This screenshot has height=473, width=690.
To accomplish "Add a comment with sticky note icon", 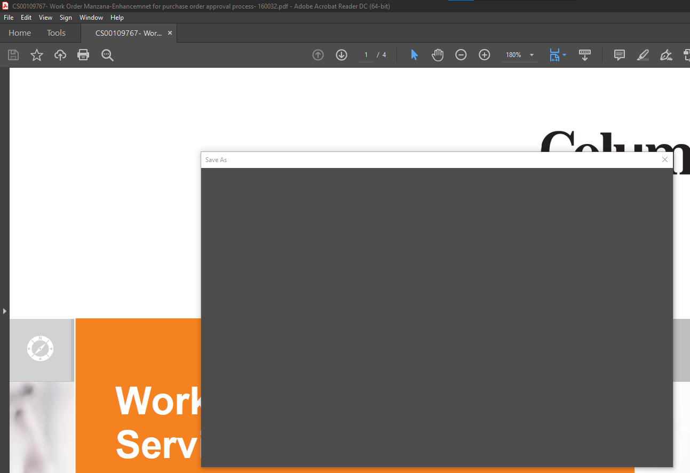I will pos(620,55).
